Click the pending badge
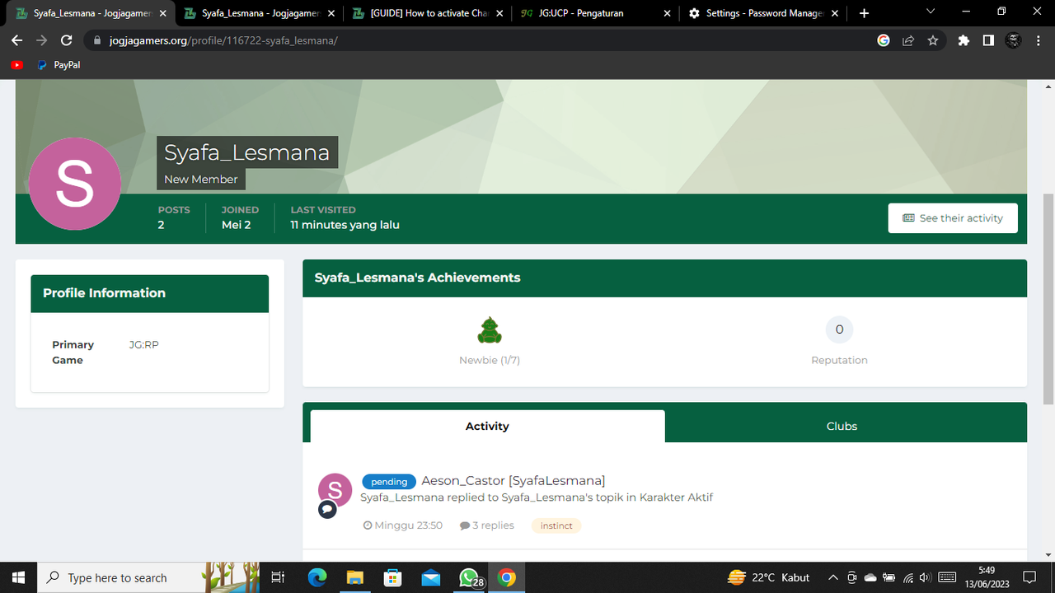The image size is (1055, 593). click(x=389, y=482)
